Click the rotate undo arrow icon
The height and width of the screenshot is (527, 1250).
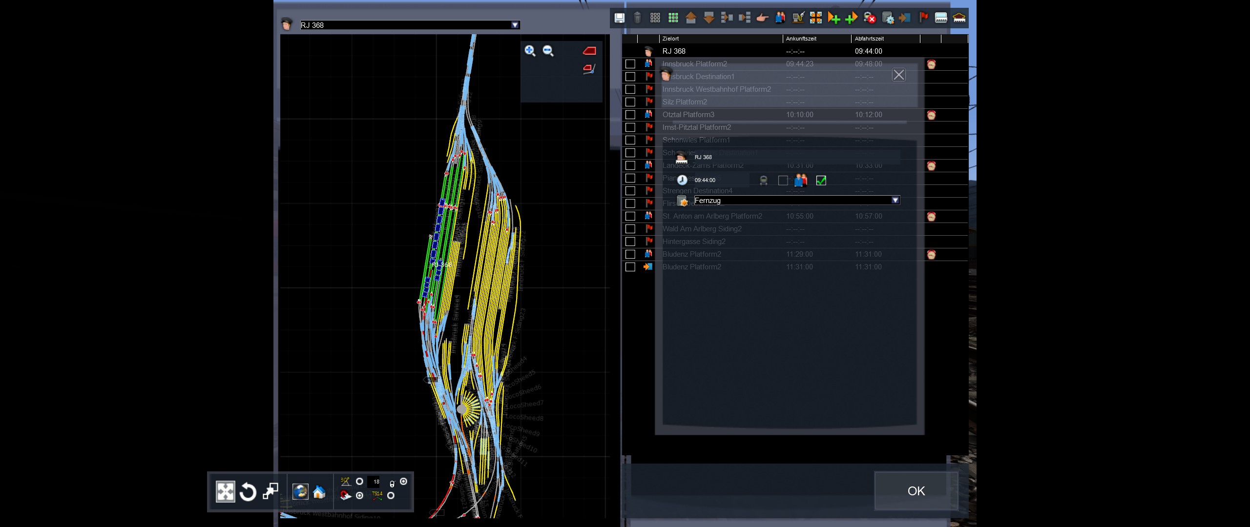point(248,492)
